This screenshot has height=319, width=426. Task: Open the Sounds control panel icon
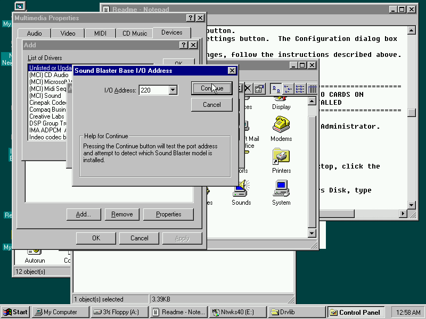click(x=241, y=192)
